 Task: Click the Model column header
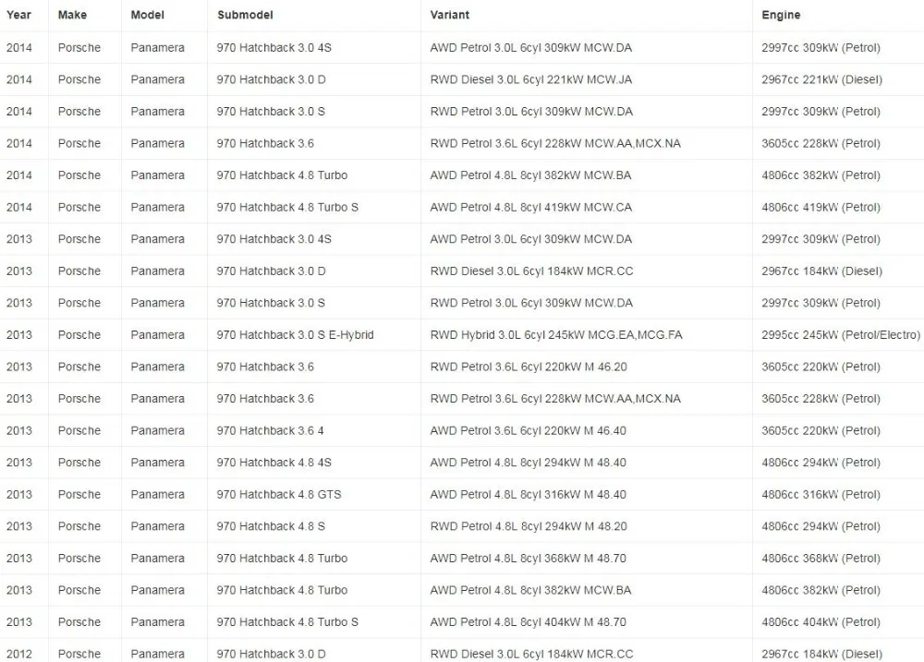(x=147, y=15)
